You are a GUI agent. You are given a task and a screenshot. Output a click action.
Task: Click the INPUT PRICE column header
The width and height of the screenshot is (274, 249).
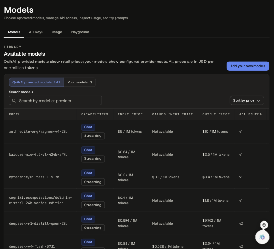(x=130, y=114)
